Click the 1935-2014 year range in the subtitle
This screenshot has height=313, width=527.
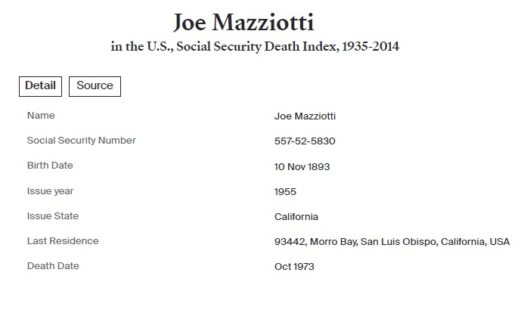click(x=370, y=47)
